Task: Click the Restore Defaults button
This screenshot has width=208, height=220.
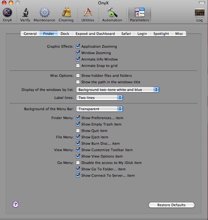Action: pos(171,205)
